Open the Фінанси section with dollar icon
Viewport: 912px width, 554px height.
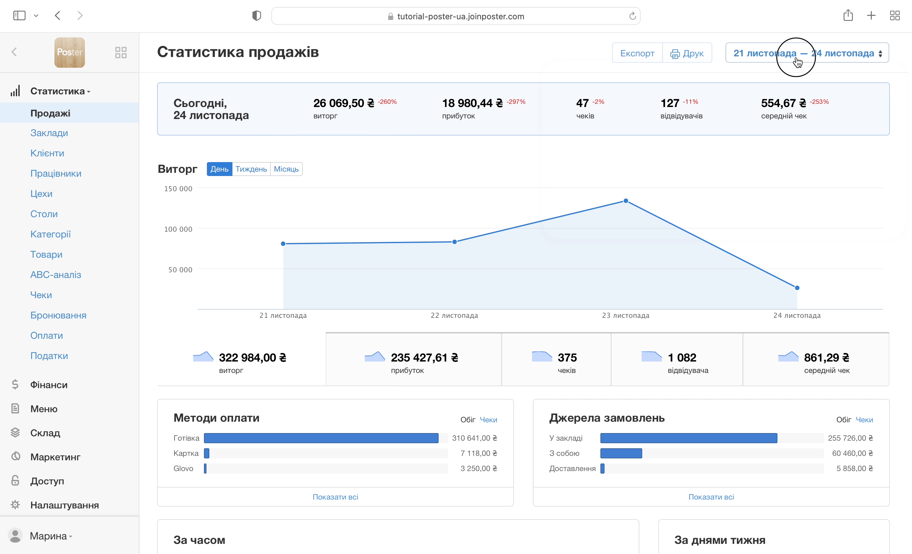[x=48, y=385]
